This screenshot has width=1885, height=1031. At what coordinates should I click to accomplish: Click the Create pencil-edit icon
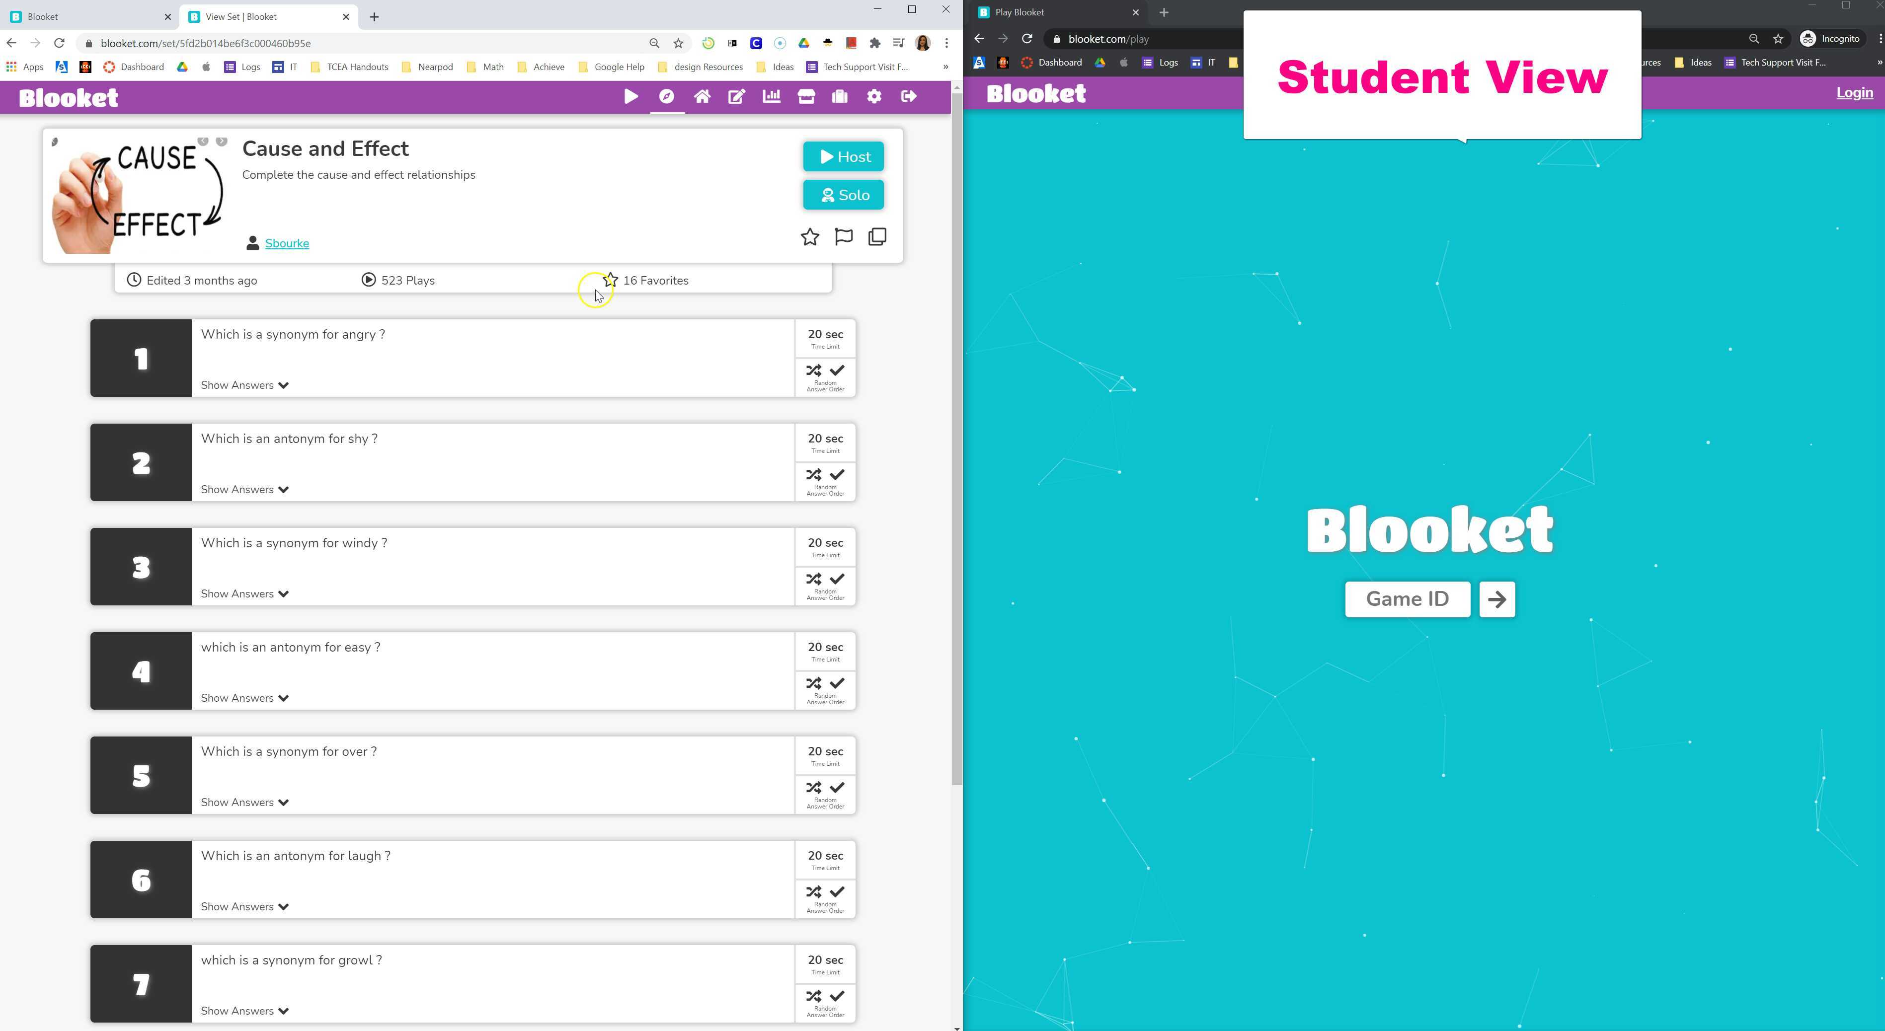[736, 96]
